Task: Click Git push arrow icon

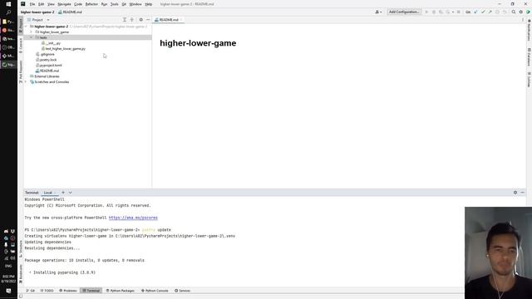Action: click(490, 12)
